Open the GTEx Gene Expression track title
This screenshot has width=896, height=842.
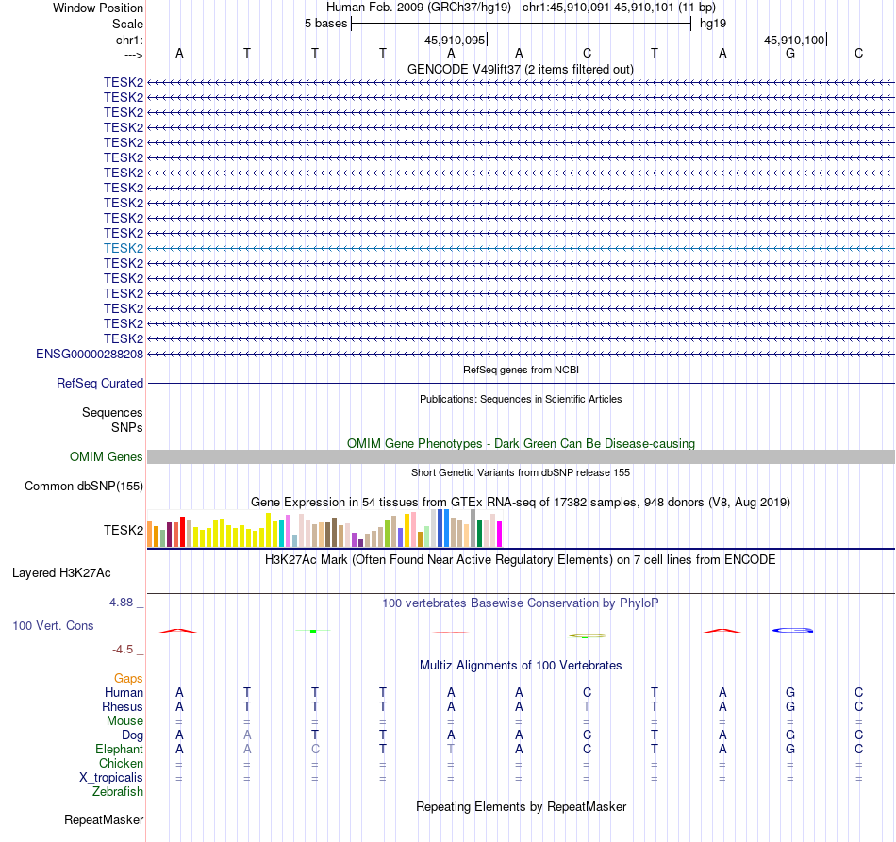521,503
